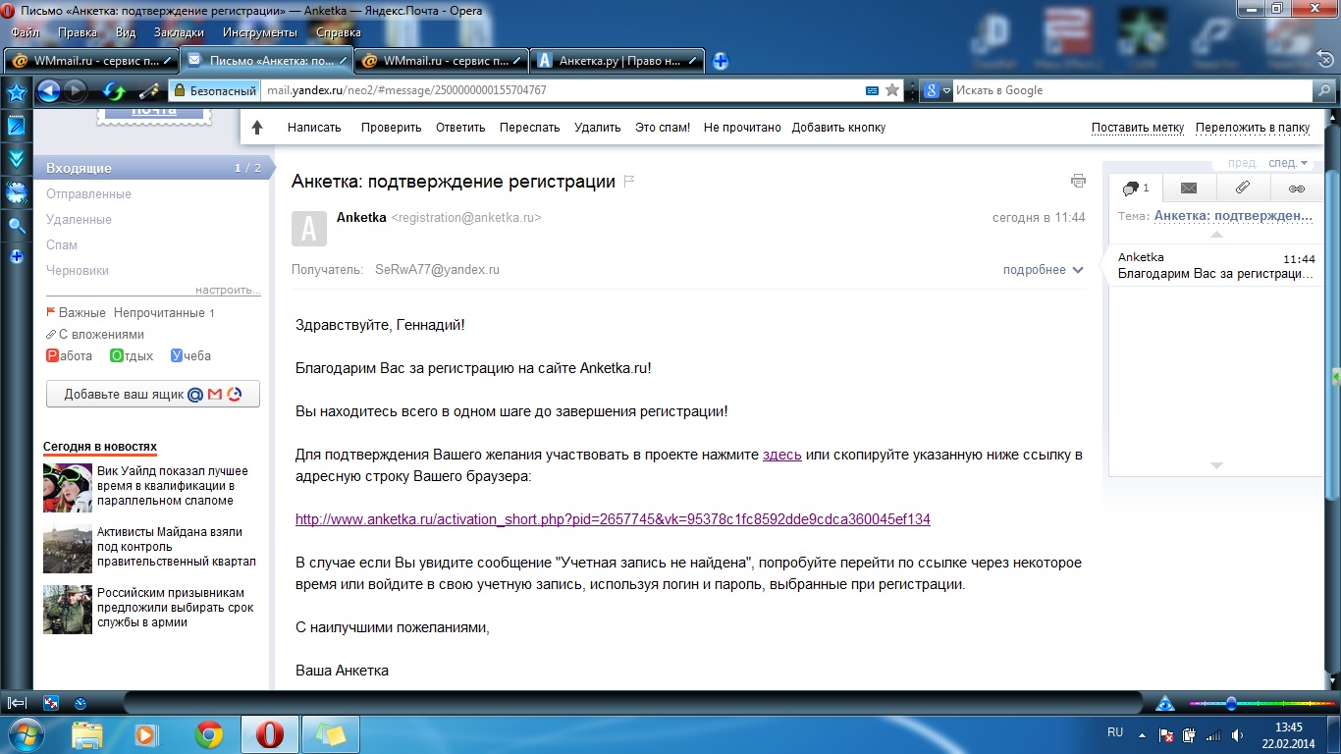The width and height of the screenshot is (1341, 754).
Task: Open the Правка menu
Action: tap(78, 32)
